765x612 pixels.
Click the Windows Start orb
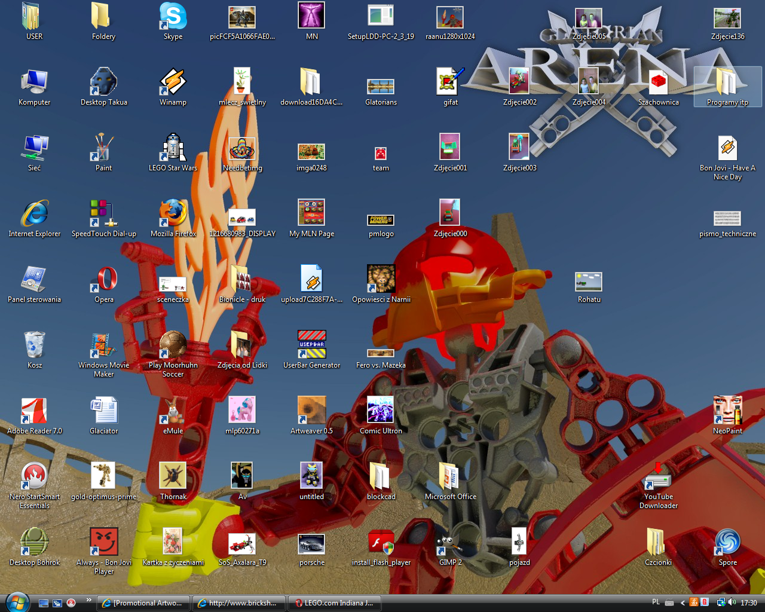tap(17, 601)
